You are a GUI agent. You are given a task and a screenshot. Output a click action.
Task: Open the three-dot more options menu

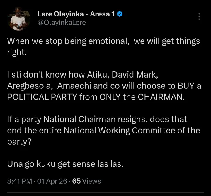coord(199,16)
